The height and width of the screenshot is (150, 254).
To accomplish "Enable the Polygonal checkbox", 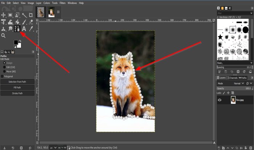I will point(2,76).
